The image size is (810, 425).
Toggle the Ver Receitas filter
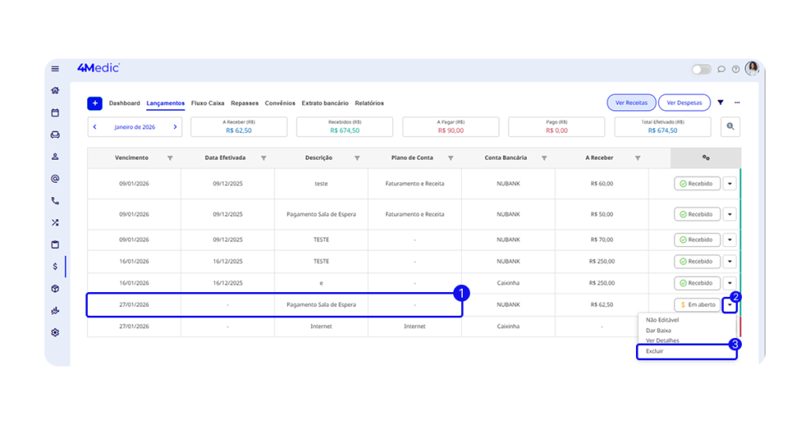(631, 103)
